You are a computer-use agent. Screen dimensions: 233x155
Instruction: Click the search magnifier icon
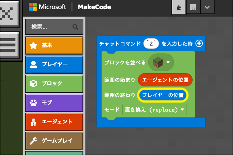pos(75,27)
